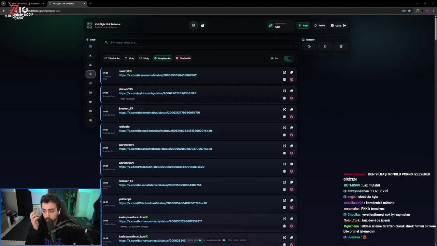
Task: Open the x.com/darkwebhaber status link
Action: click(159, 113)
